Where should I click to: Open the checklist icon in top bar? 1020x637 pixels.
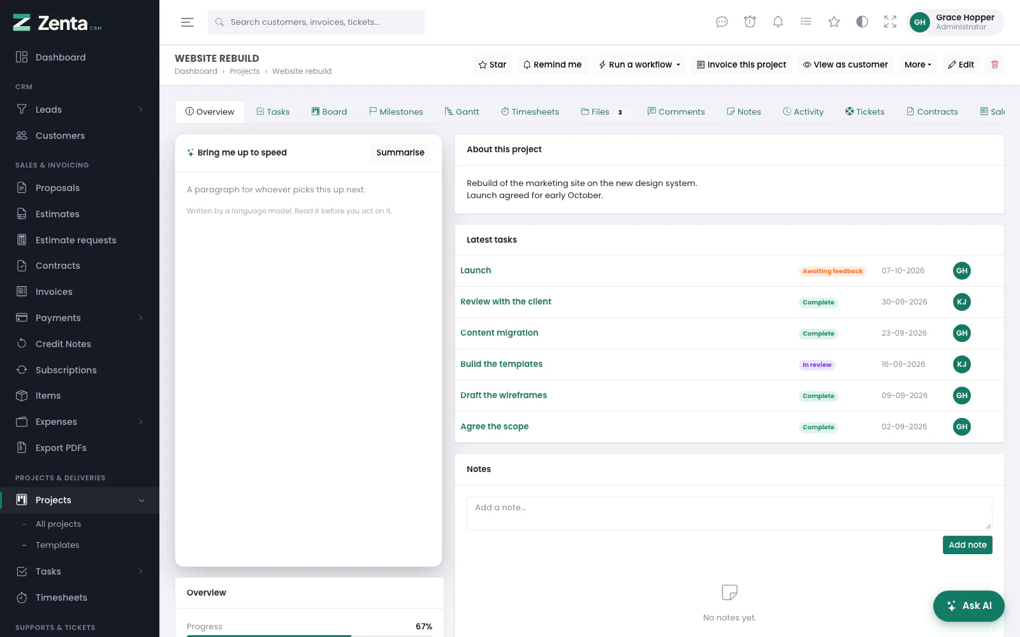click(x=806, y=22)
